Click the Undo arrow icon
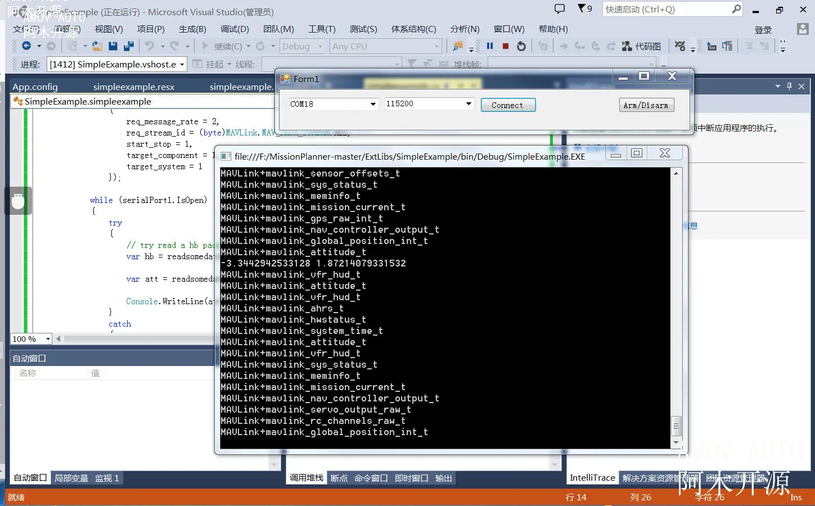This screenshot has height=506, width=815. coord(149,46)
